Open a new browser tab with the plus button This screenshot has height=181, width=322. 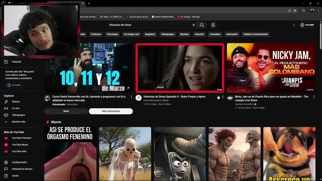pos(89,3)
